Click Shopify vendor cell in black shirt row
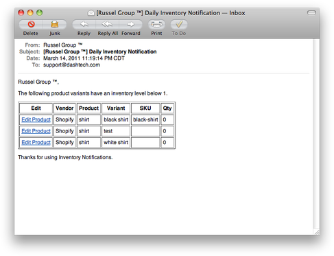Screen dimensions: 334x256 [x=64, y=119]
